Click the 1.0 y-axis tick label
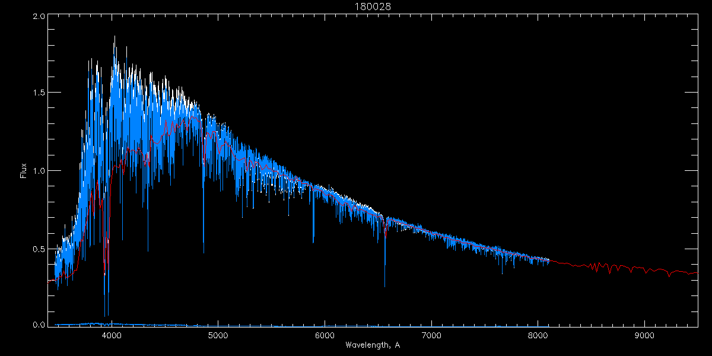Image resolution: width=712 pixels, height=356 pixels. pyautogui.click(x=39, y=171)
